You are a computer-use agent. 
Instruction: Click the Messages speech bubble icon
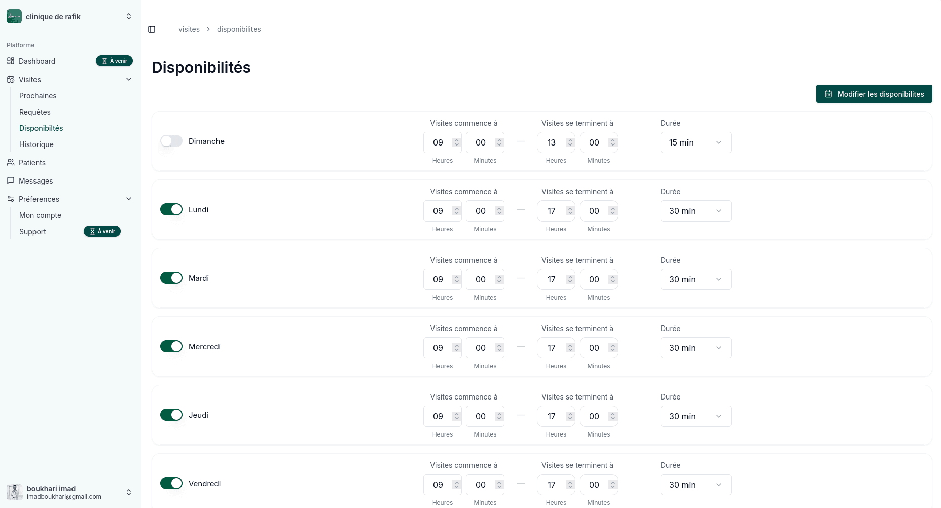coord(11,181)
